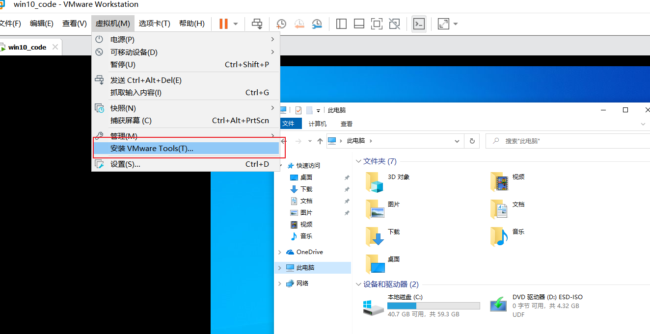Image resolution: width=650 pixels, height=334 pixels.
Task: Click the stretch guest display icon
Action: pyautogui.click(x=443, y=24)
